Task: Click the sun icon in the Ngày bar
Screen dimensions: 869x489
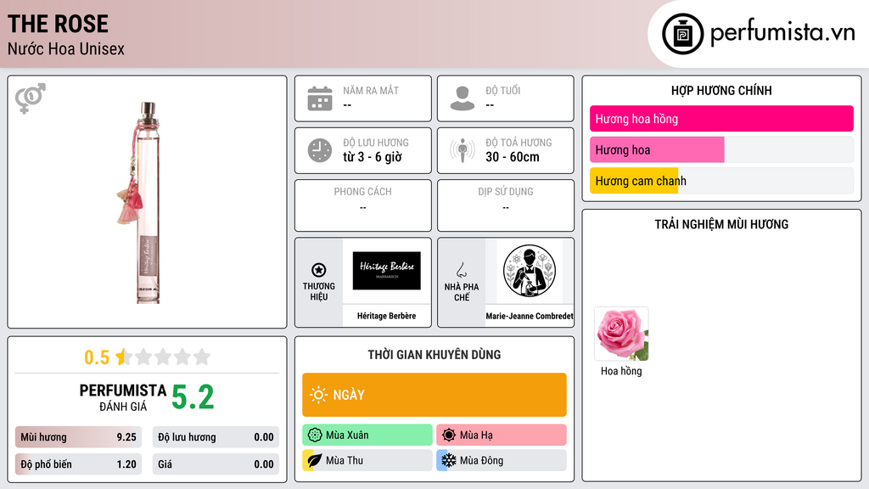Action: 318,395
